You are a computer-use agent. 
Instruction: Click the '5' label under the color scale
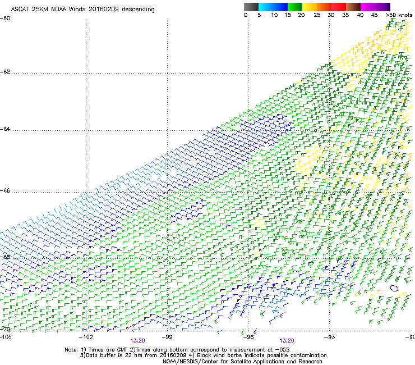pos(259,15)
